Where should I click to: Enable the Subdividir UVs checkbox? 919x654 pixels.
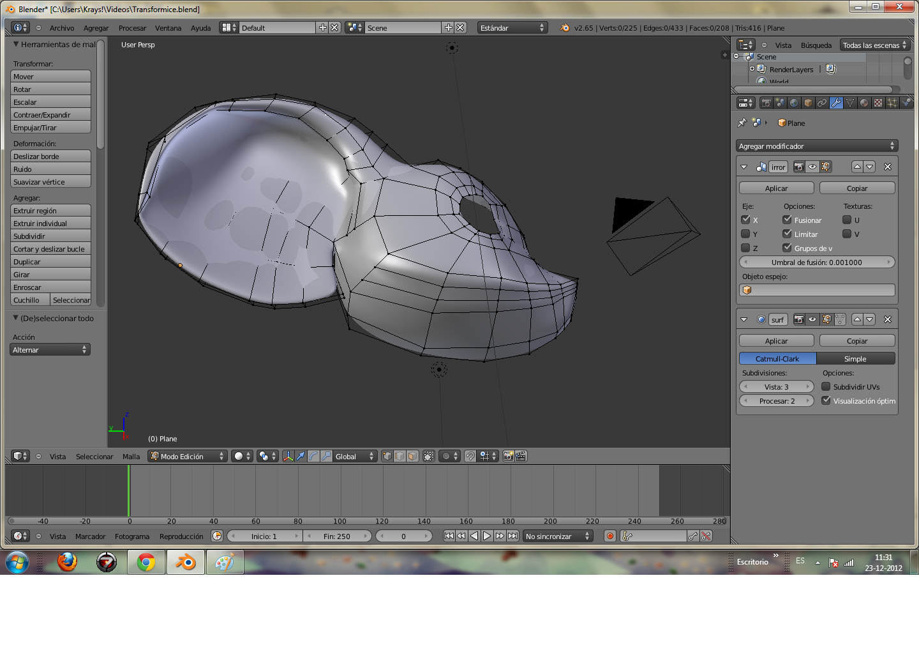click(x=826, y=386)
